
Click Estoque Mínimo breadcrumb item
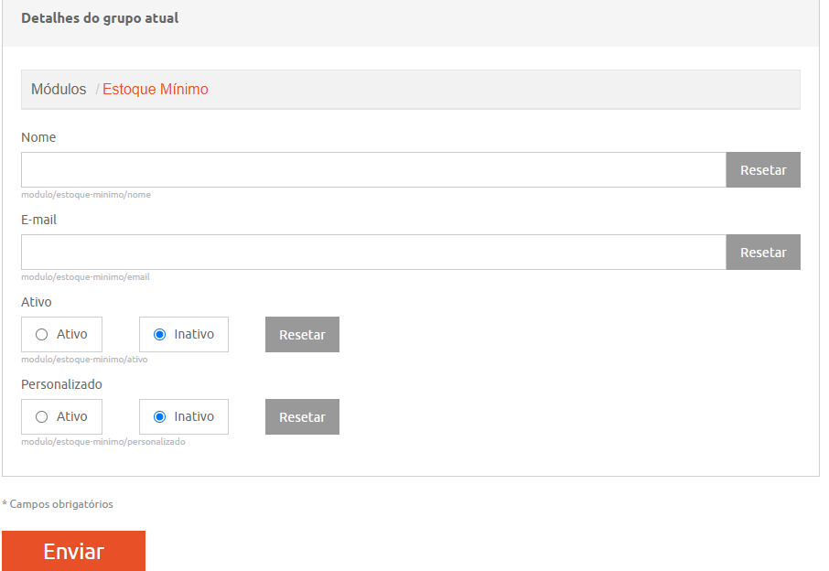156,89
